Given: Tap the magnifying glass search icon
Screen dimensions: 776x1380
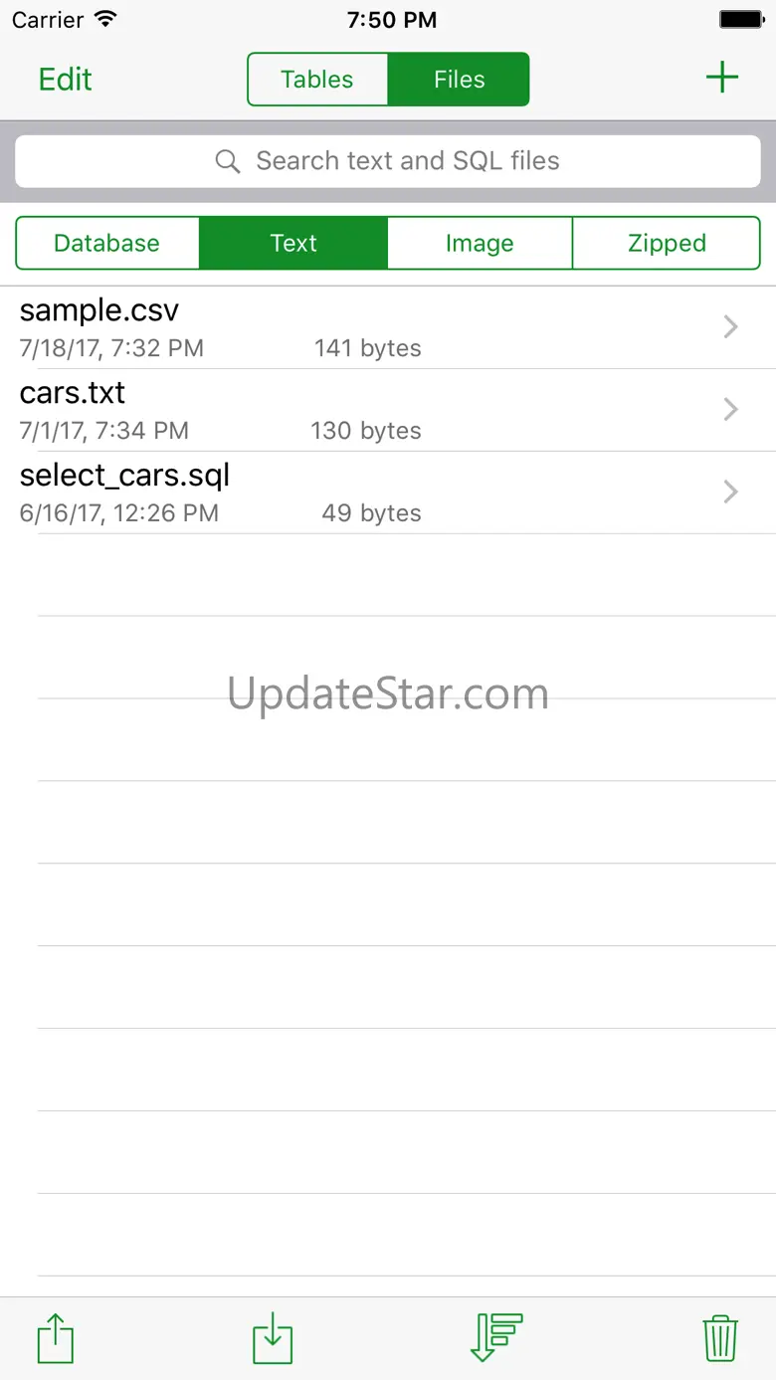Looking at the screenshot, I should click(x=228, y=161).
